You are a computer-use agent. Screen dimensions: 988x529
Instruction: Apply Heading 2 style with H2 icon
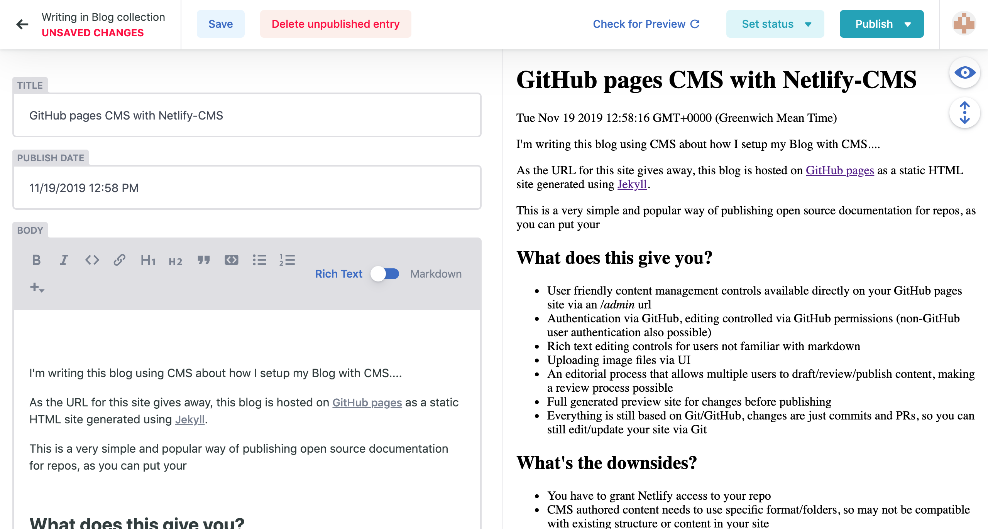tap(175, 261)
